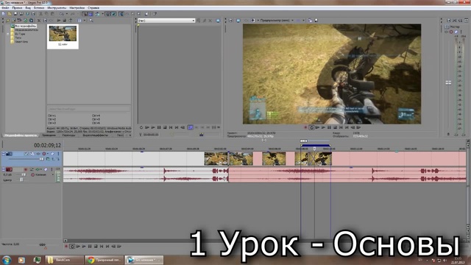471x265 pixels.
Task: Toggle Enable Snapping in main toolbar
Action: click(85, 14)
